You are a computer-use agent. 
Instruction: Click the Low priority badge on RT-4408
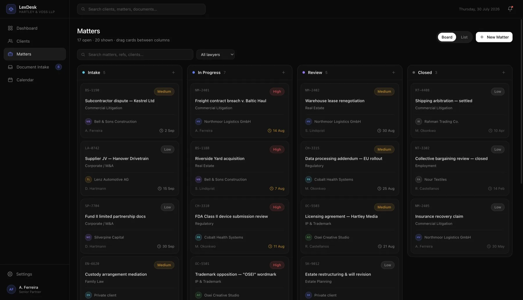pyautogui.click(x=498, y=91)
